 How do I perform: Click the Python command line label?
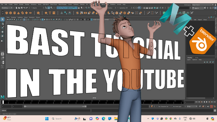click(4, 110)
